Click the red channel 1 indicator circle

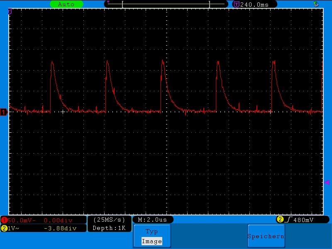[x=4, y=220]
